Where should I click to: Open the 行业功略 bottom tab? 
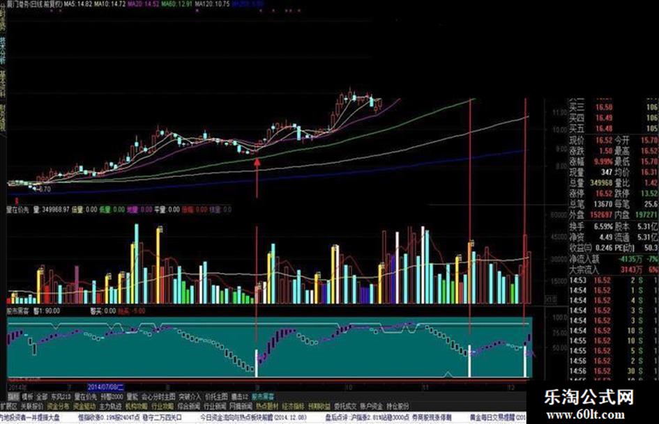pos(162,407)
